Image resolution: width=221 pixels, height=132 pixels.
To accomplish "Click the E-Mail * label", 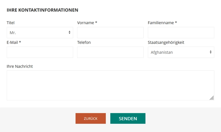I will click(14, 42).
